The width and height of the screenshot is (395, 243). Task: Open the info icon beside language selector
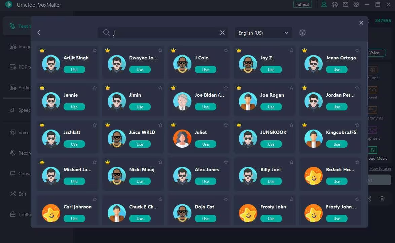click(x=302, y=33)
